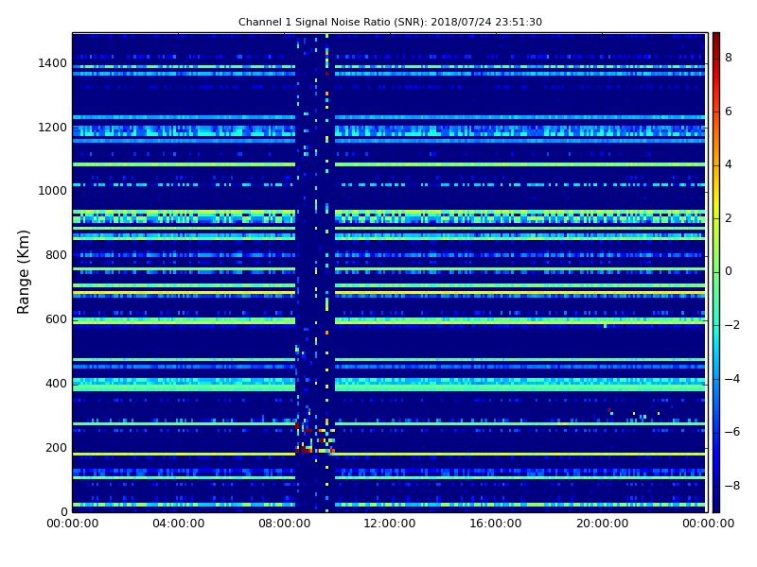Click the yellow region of the colorbar near 3
757x567 pixels.
coord(716,192)
